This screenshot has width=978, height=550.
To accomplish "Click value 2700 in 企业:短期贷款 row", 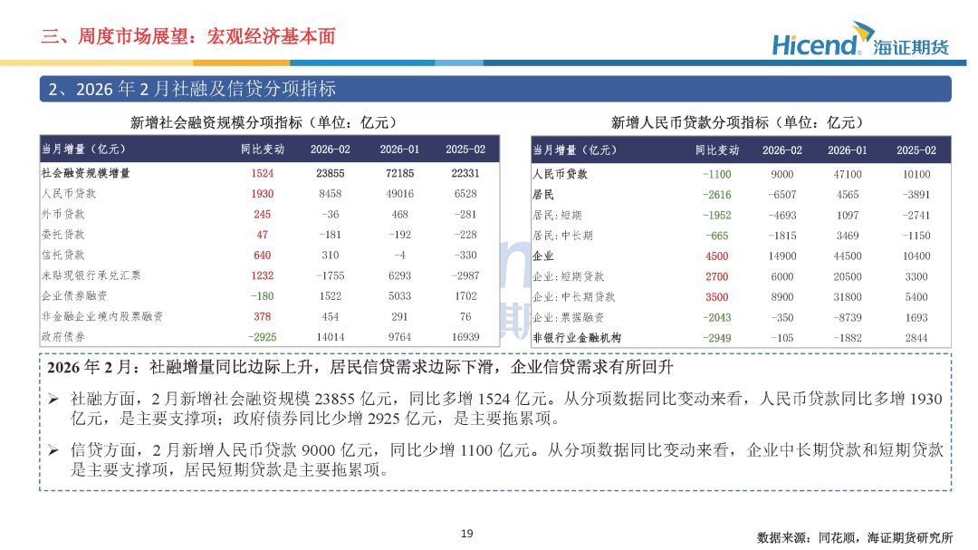I will click(716, 276).
